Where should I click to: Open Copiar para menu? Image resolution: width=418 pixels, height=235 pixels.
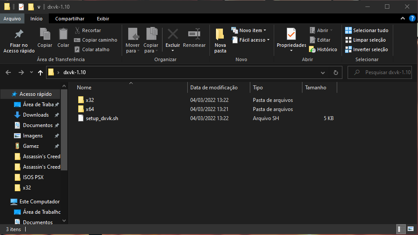(x=151, y=40)
